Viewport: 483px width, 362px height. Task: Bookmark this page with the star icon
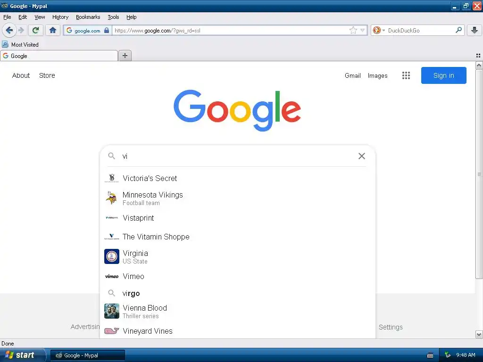353,30
